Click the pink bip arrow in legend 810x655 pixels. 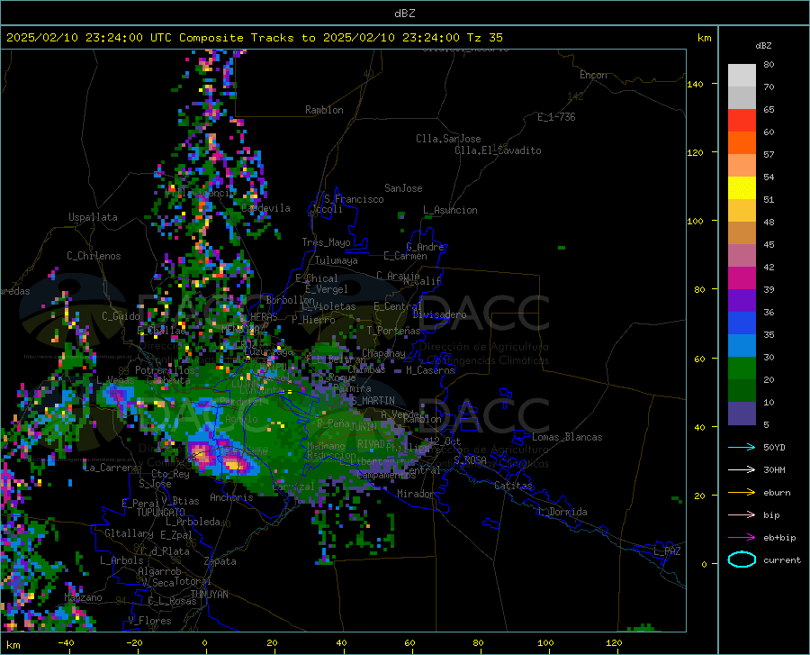[742, 515]
